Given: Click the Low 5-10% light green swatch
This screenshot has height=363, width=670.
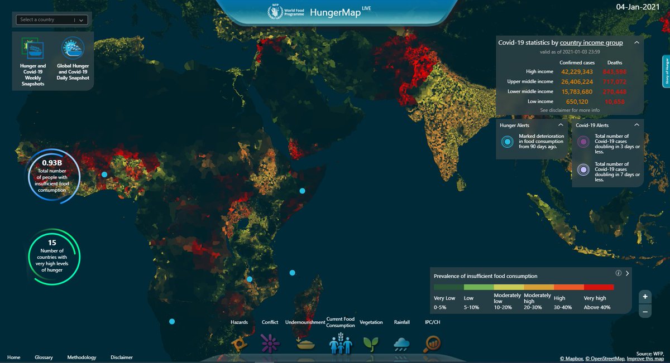Looking at the screenshot, I should click(478, 287).
